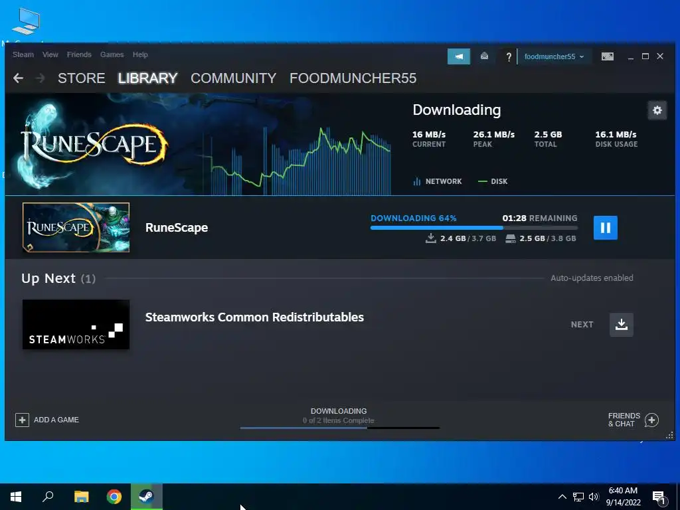Click the DOWNLOADING status at bottom
The image size is (680, 510).
pos(339,410)
